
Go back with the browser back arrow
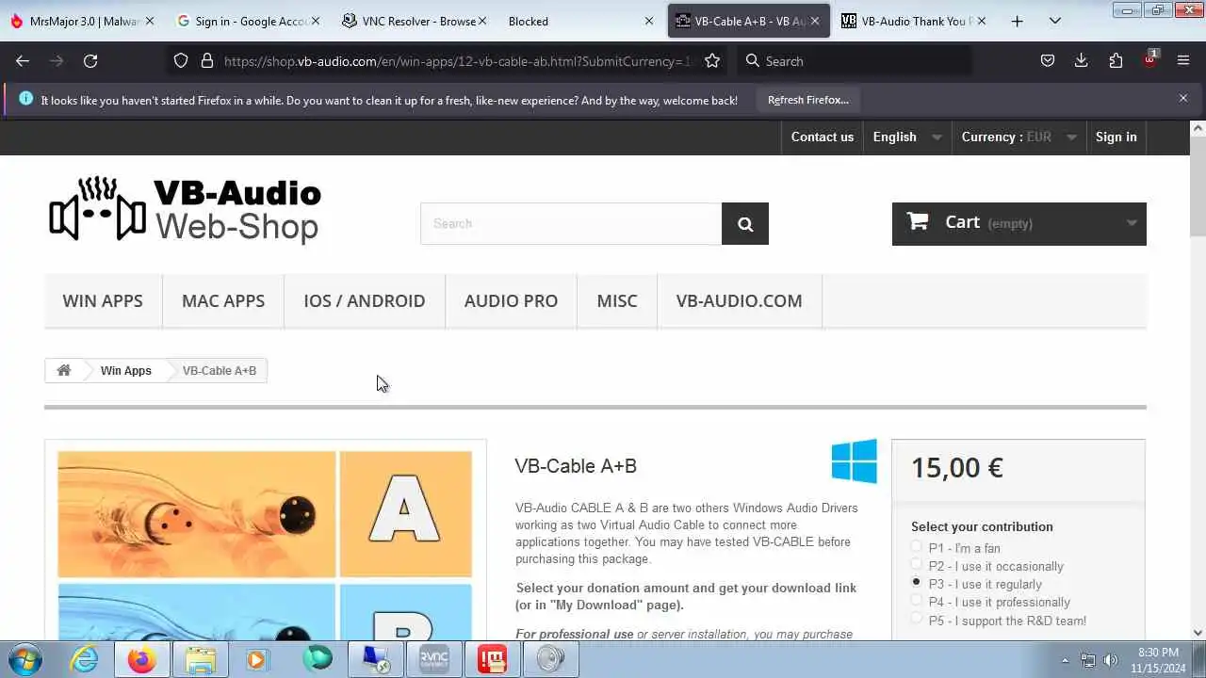23,61
